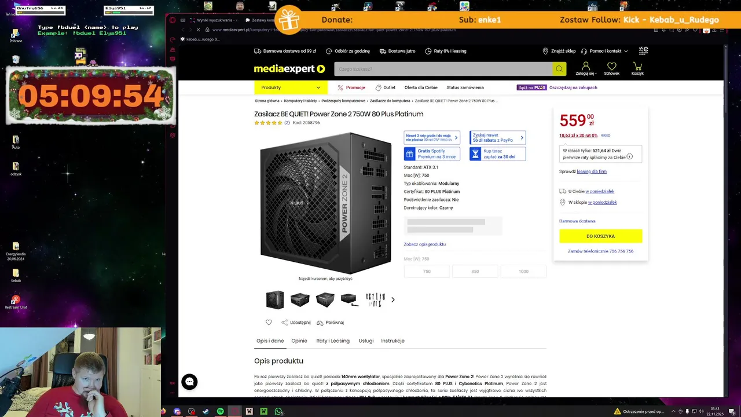Select the 1000 W power option
Viewport: 741px width, 417px height.
pos(523,271)
